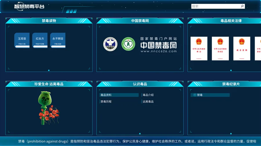Click the page dot under 禁毒读物 panel
This screenshot has height=146, width=261.
pos(49,70)
